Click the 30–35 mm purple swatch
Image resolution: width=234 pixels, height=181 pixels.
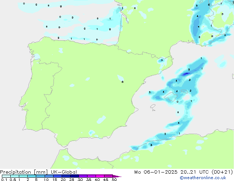[83, 176]
